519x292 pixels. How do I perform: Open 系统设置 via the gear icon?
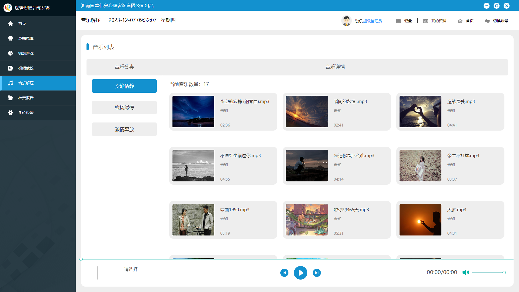tap(11, 112)
